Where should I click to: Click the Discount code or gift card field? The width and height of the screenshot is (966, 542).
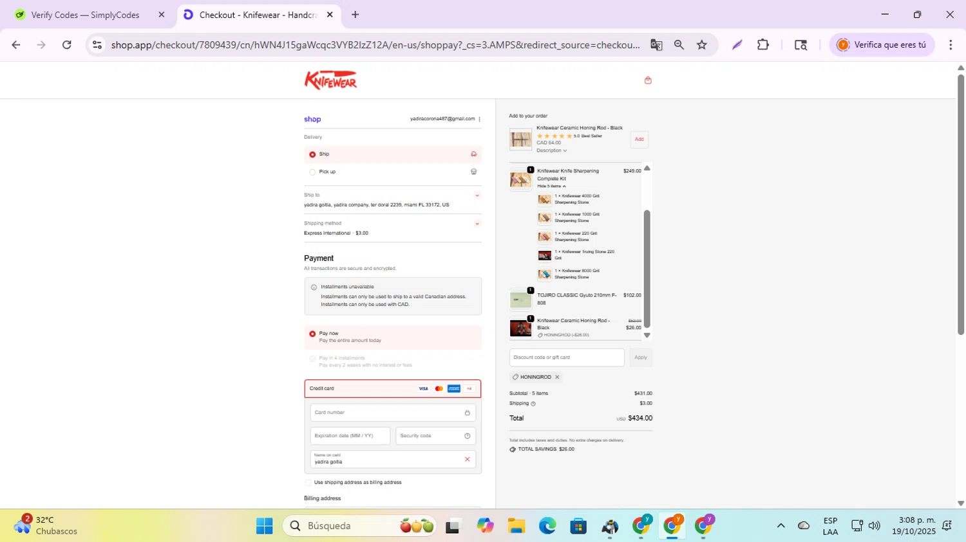click(567, 357)
